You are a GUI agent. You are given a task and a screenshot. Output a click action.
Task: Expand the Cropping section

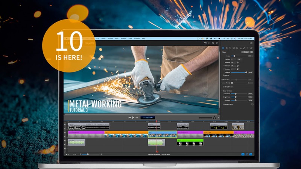coord(222,75)
